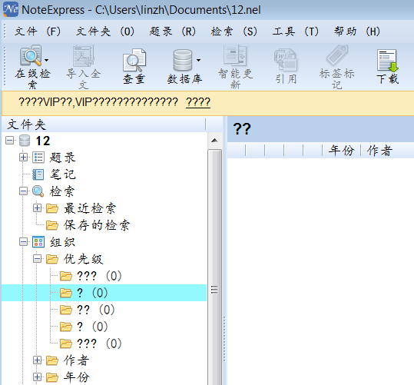Open the 文件 (F) menu
The width and height of the screenshot is (414, 385).
(x=38, y=32)
